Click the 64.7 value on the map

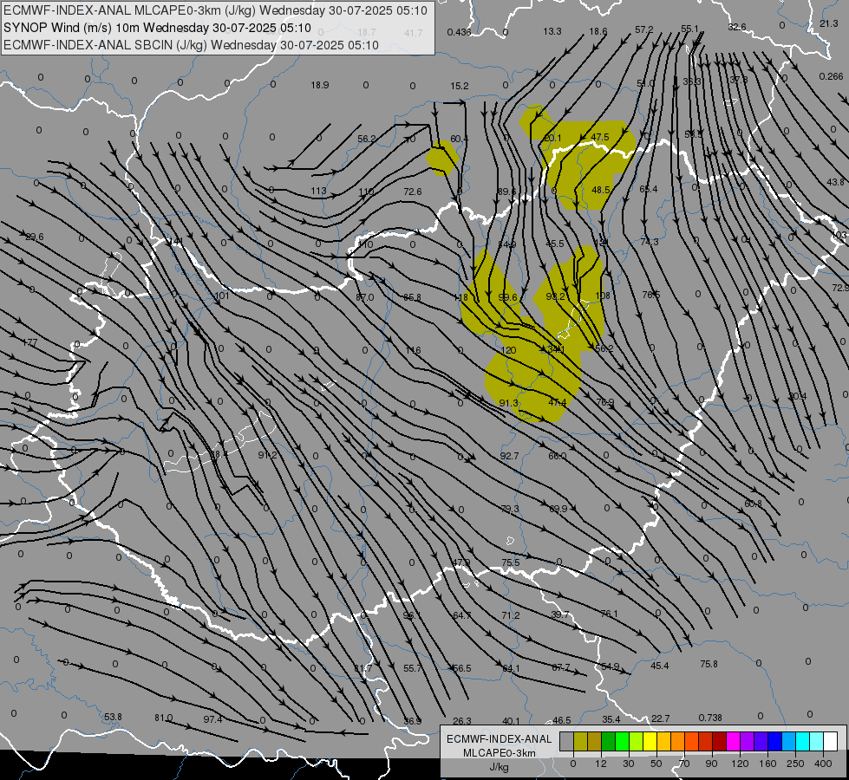pos(462,615)
